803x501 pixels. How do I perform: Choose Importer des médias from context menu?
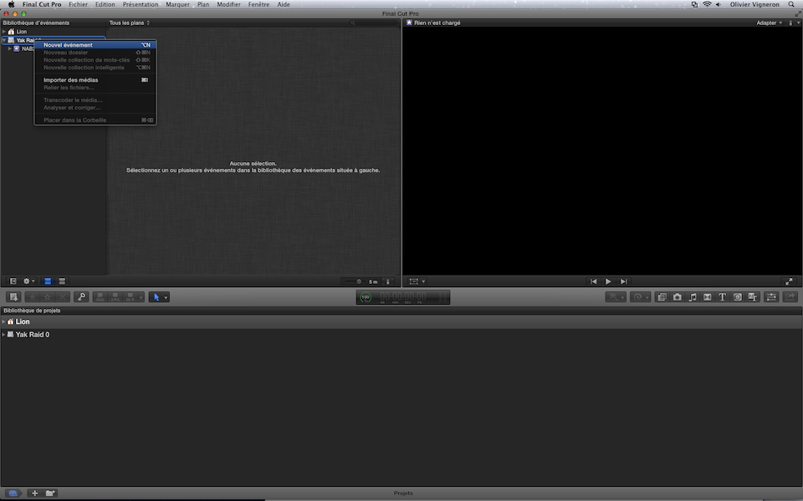[x=95, y=80]
